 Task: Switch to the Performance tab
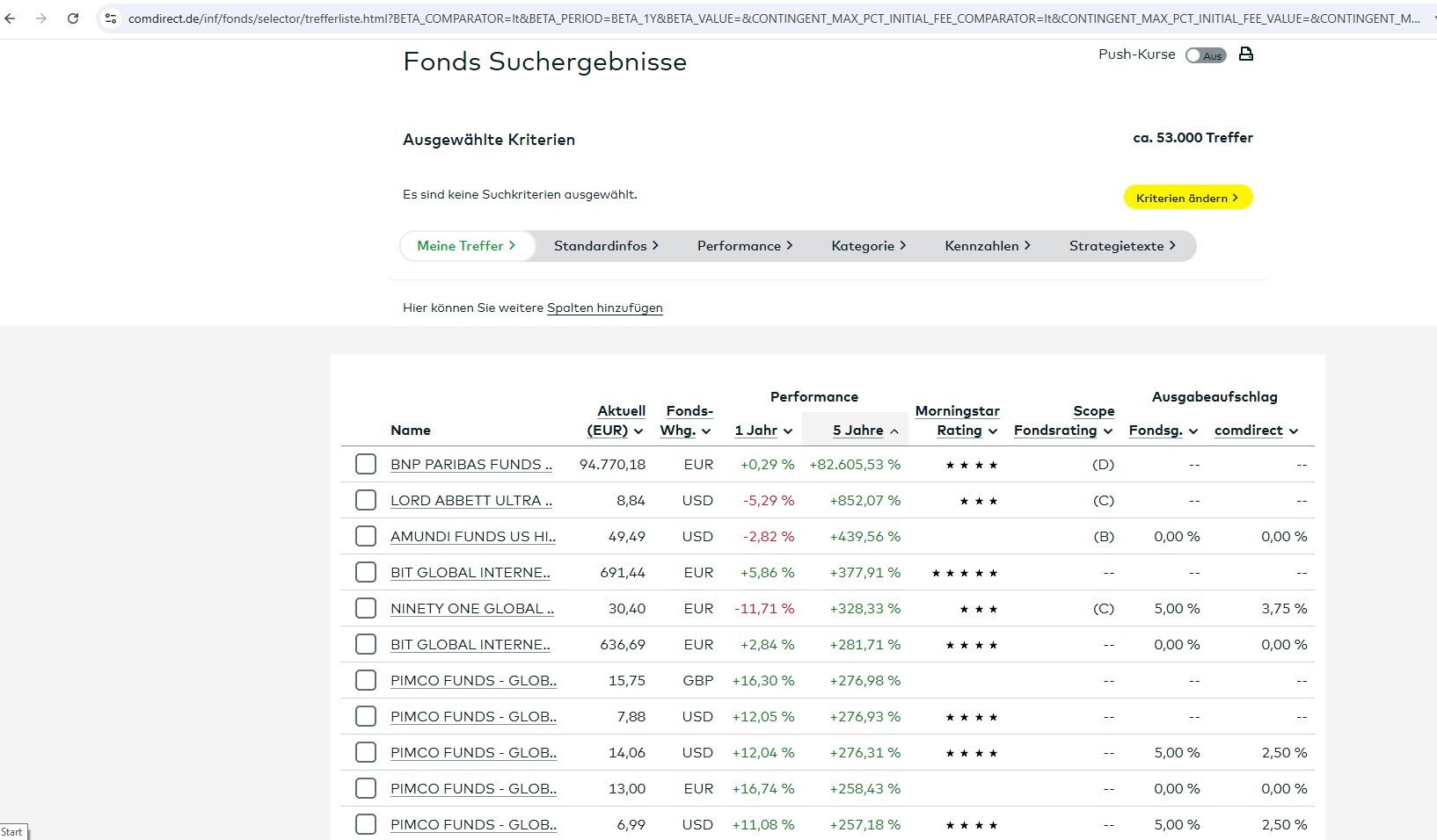744,246
